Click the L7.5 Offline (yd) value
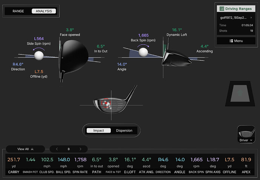The image size is (260, 180). pyautogui.click(x=39, y=71)
